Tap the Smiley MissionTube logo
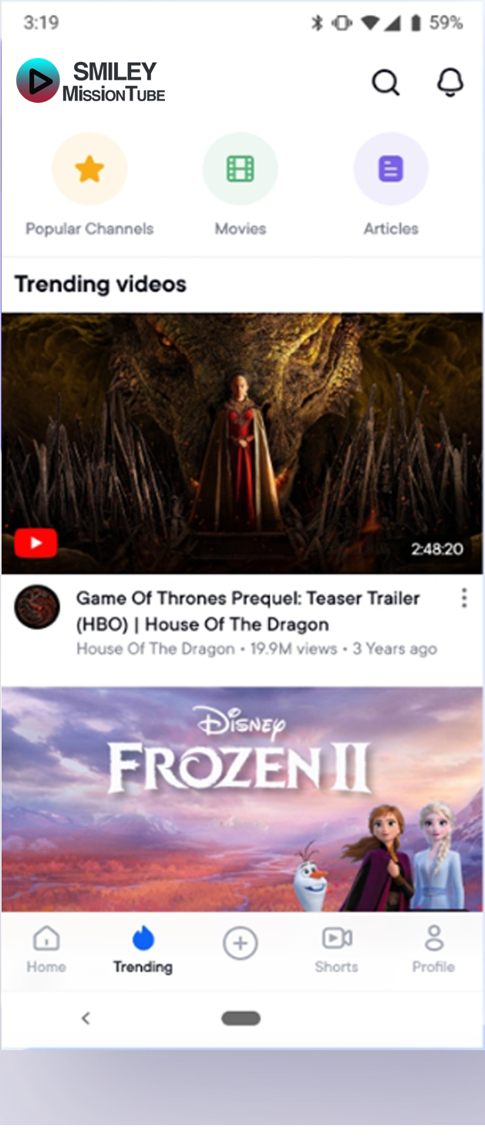 tap(91, 81)
